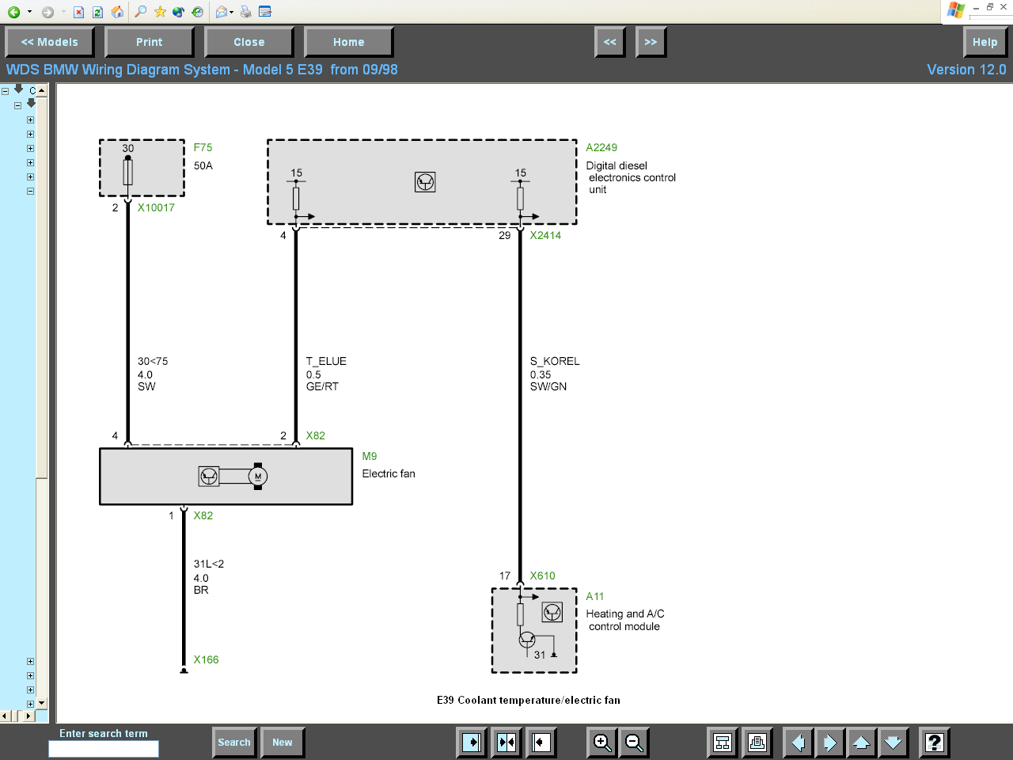Open the Mail dropdown arrow
Image resolution: width=1013 pixels, height=760 pixels.
[232, 12]
